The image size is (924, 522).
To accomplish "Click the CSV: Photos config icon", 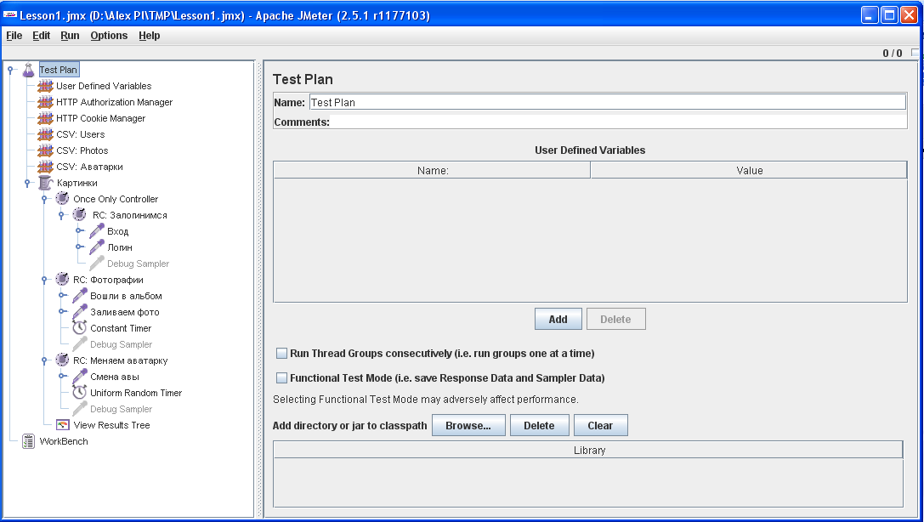I will point(45,150).
